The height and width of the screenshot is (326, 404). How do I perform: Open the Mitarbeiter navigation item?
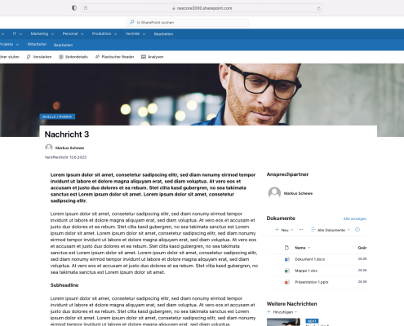(x=37, y=44)
